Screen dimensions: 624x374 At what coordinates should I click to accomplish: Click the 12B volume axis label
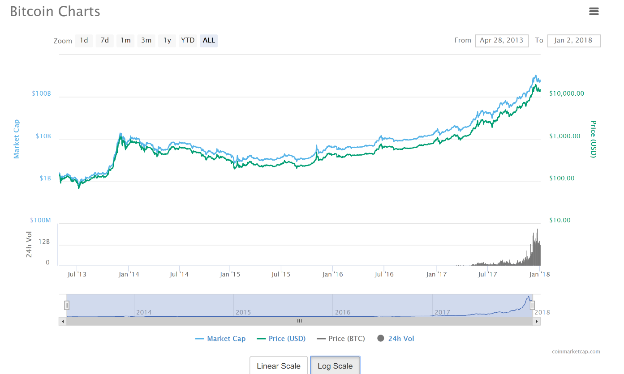[44, 242]
